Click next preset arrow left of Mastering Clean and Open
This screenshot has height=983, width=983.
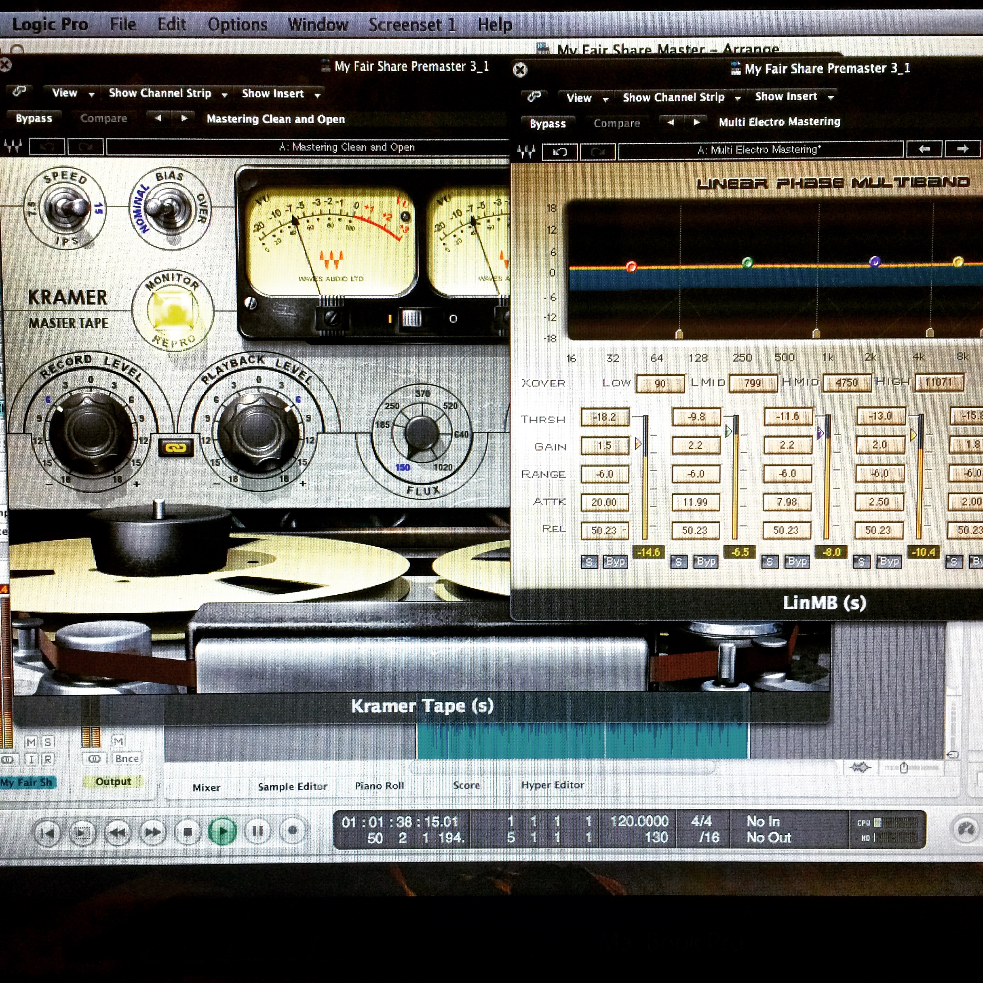[x=184, y=118]
